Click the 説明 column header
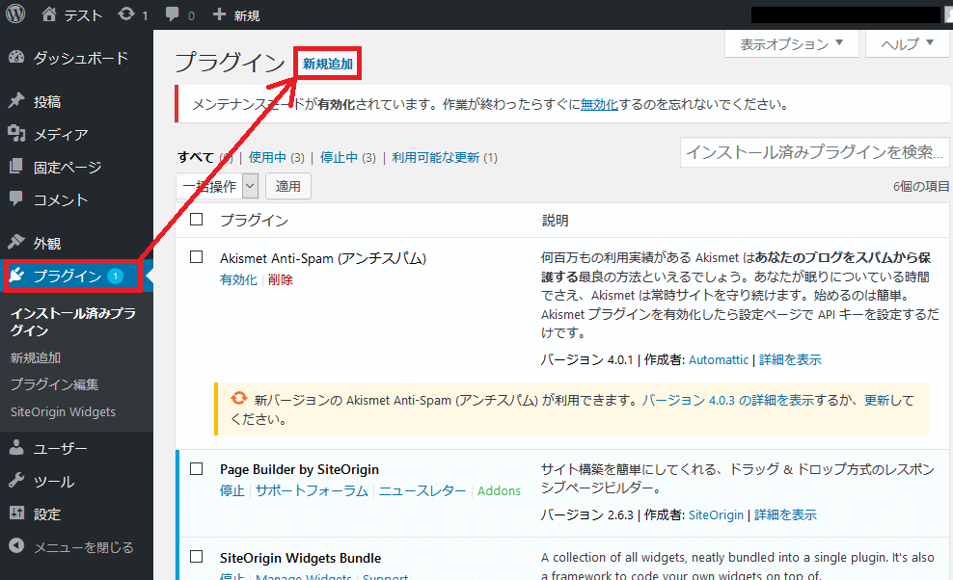Image resolution: width=953 pixels, height=580 pixels. pyautogui.click(x=555, y=221)
